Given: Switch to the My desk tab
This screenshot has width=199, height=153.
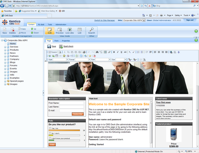Looking at the screenshot, I should pos(41,25).
